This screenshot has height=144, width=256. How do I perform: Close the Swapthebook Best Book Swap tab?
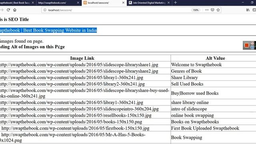click(33, 3)
